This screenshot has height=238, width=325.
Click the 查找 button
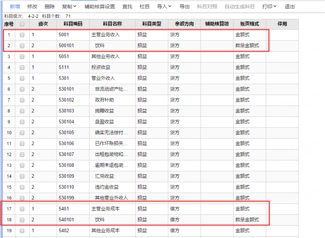pos(127,7)
